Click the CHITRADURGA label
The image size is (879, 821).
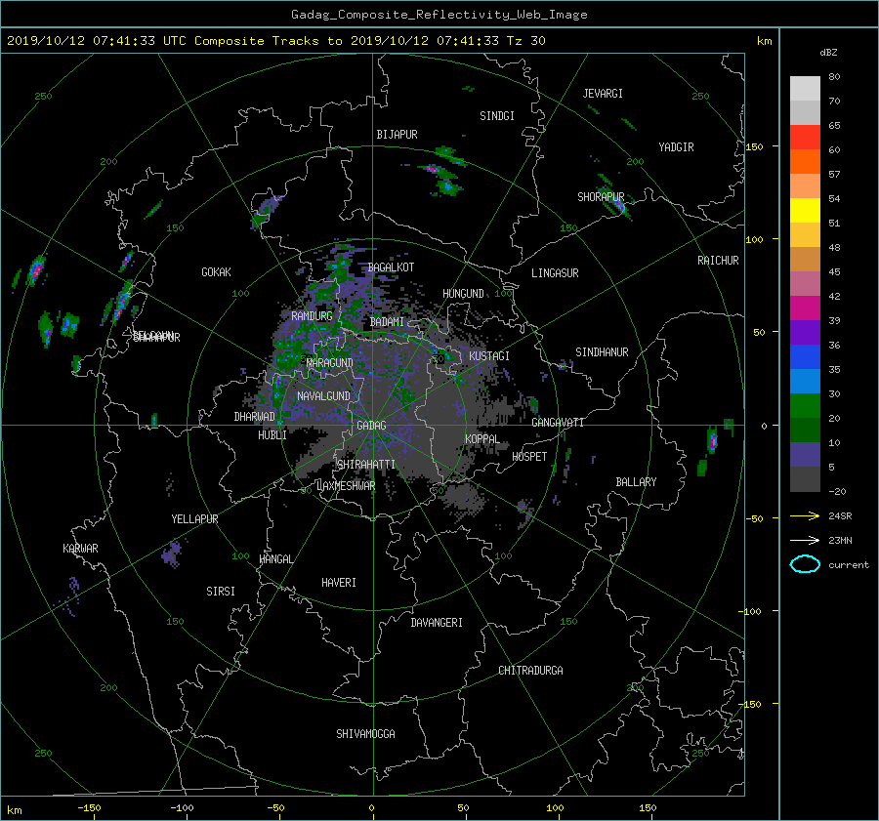point(530,671)
